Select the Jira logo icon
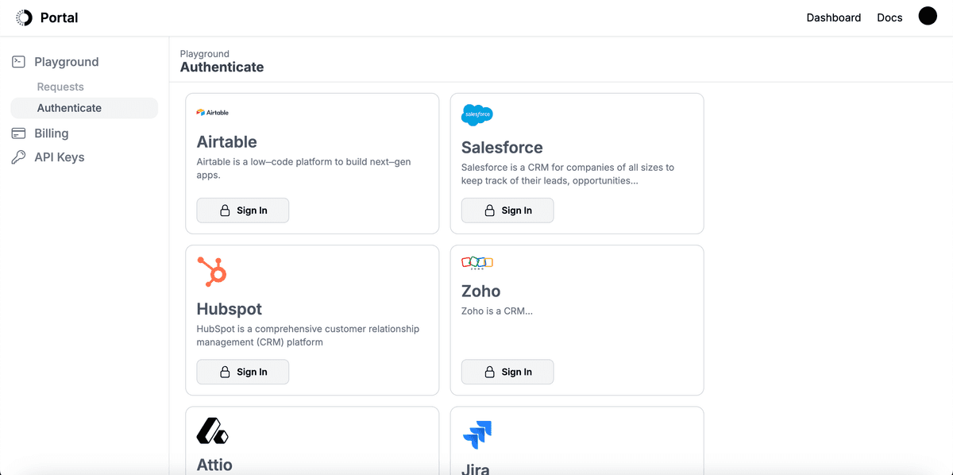This screenshot has width=953, height=475. tap(477, 435)
